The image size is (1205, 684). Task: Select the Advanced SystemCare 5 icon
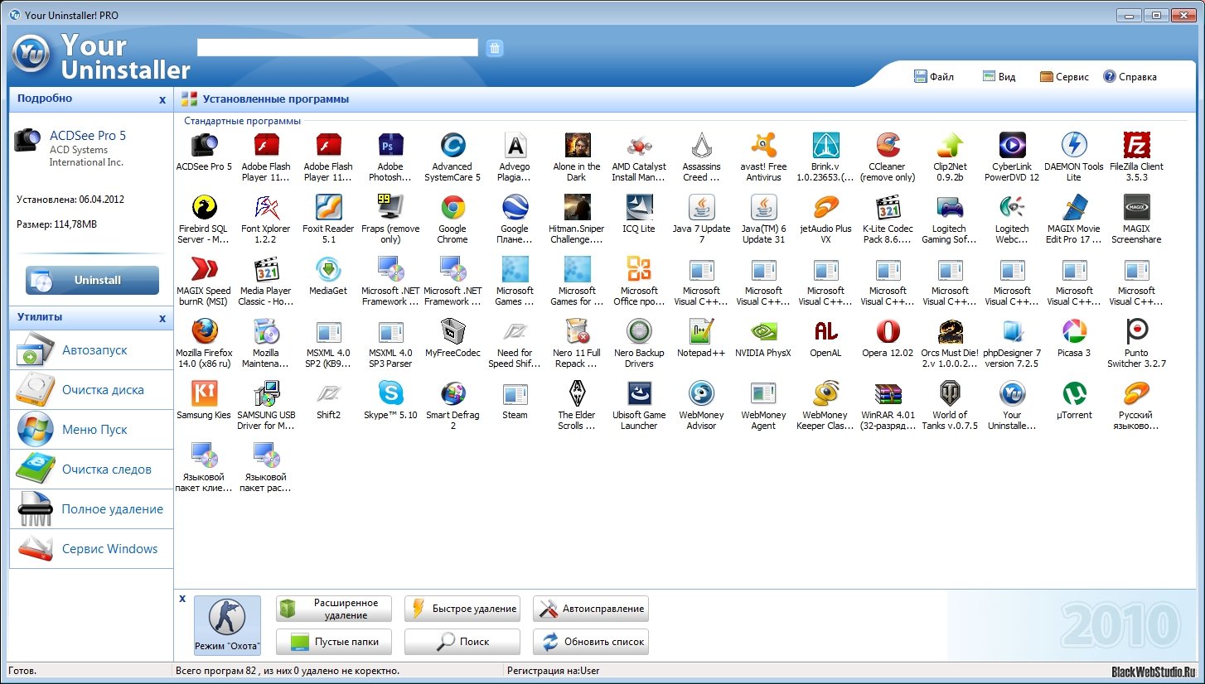coord(452,145)
